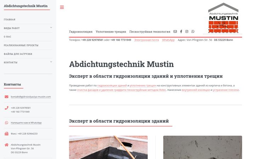
Task: Click the WhatsApp text link in contact bar
Action: pyautogui.click(x=168, y=40)
